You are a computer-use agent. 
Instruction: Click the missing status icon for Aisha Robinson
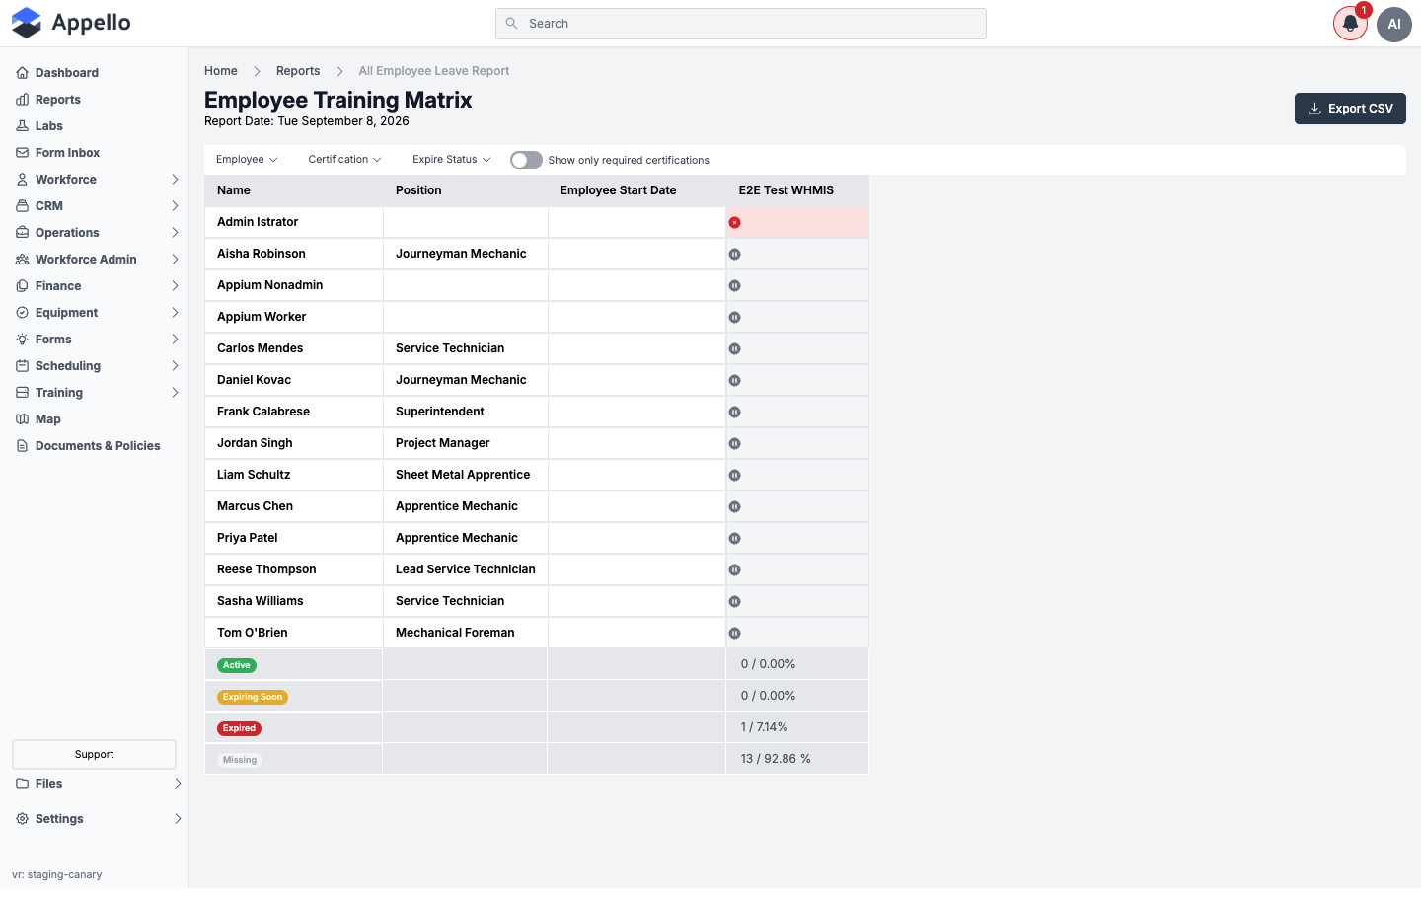pos(734,255)
